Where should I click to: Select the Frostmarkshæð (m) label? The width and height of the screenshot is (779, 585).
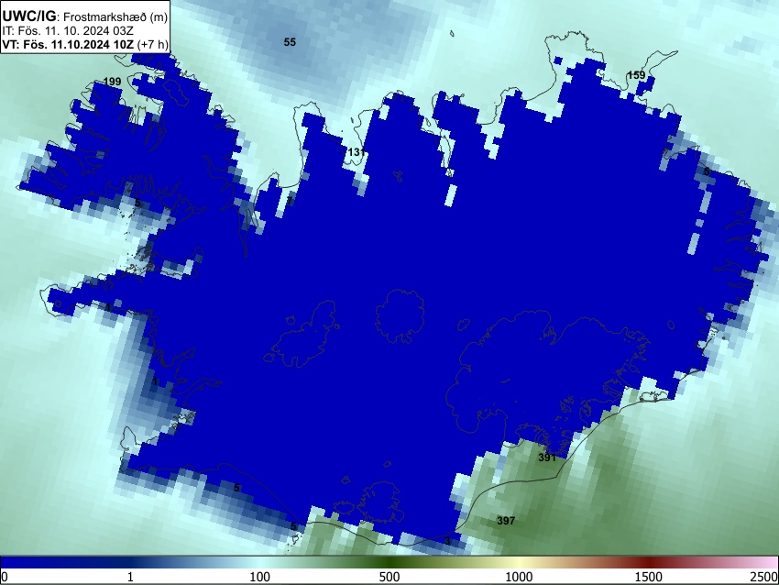(x=115, y=17)
